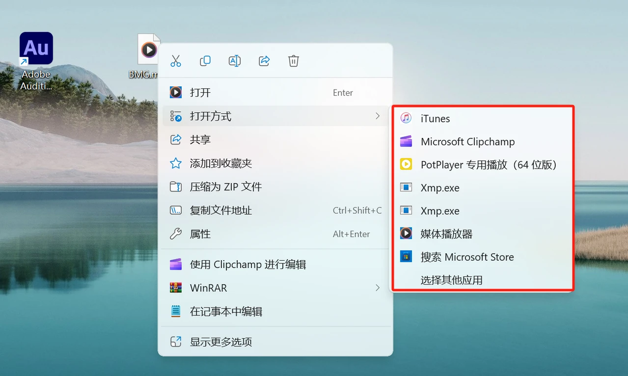
Task: Click the iTunes music note icon
Action: 406,118
